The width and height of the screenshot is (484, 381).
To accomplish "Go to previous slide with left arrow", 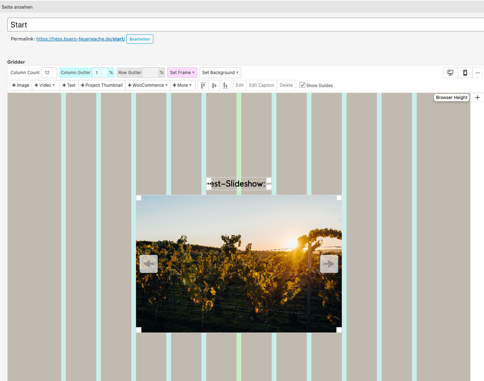I will [149, 264].
